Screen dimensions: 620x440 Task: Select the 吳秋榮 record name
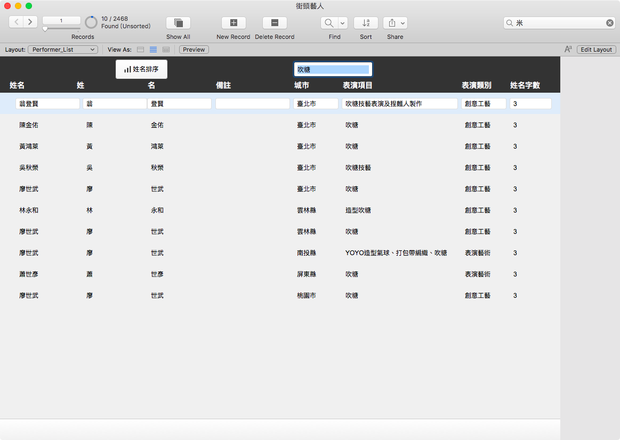tap(29, 167)
